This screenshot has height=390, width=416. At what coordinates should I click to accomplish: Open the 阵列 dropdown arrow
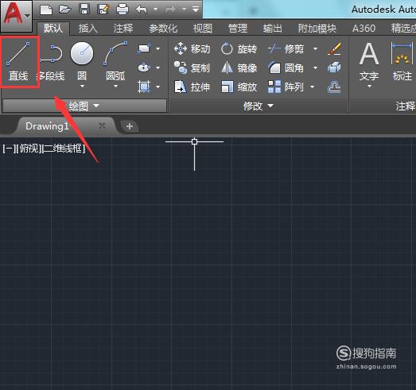(x=313, y=87)
